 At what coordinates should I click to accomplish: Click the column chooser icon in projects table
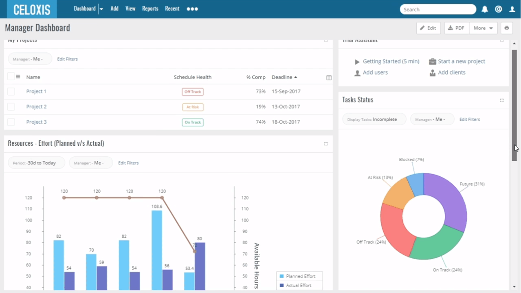[x=329, y=78]
